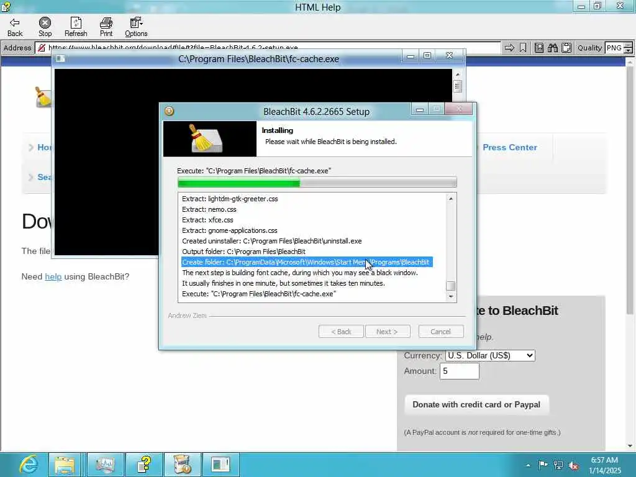636x477 pixels.
Task: Select last 'Execute: fc-cache.exe' log line
Action: (x=259, y=294)
